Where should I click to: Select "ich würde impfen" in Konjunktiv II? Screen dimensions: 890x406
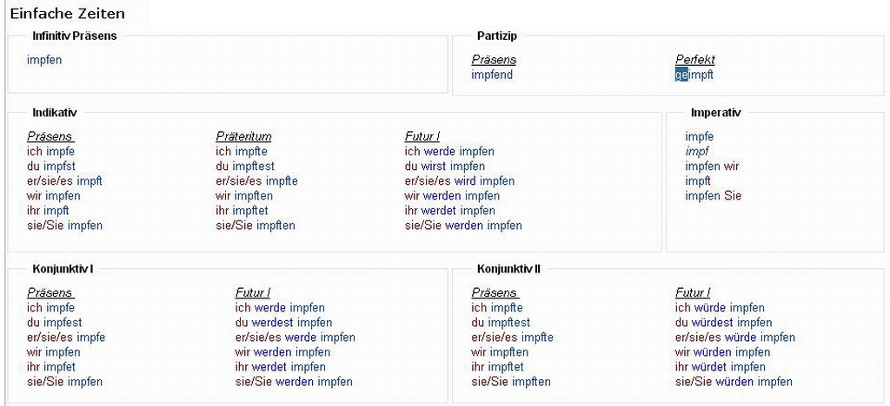pos(720,307)
